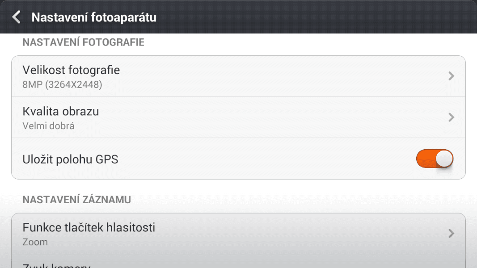
Task: Click the "NASTAVENÍ FOTOGRAFIE" section header
Action: [x=83, y=42]
